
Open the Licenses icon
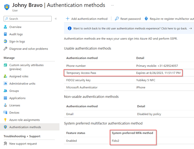[x=5, y=105]
